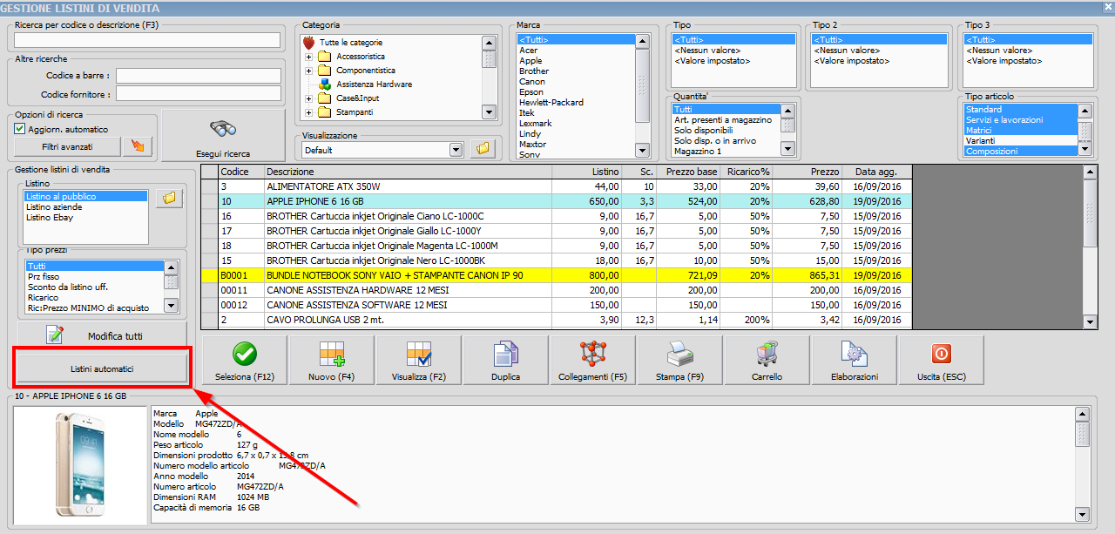Click Codice a barre input field
This screenshot has width=1115, height=534.
[x=199, y=76]
